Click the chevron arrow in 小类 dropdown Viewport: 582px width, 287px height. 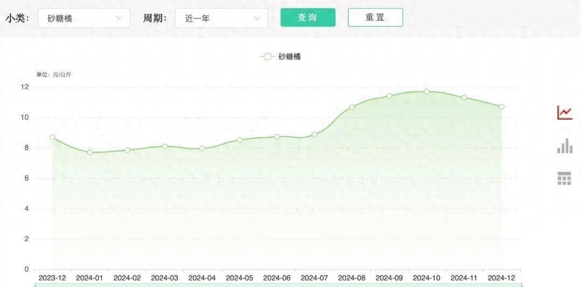[120, 18]
